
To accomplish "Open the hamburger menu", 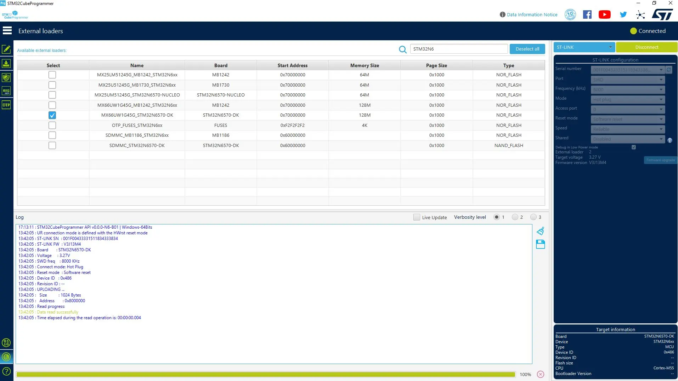I will coord(7,31).
